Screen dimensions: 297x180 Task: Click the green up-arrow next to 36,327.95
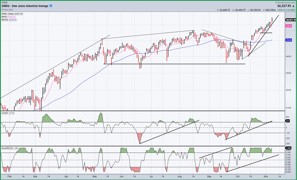pos(293,6)
